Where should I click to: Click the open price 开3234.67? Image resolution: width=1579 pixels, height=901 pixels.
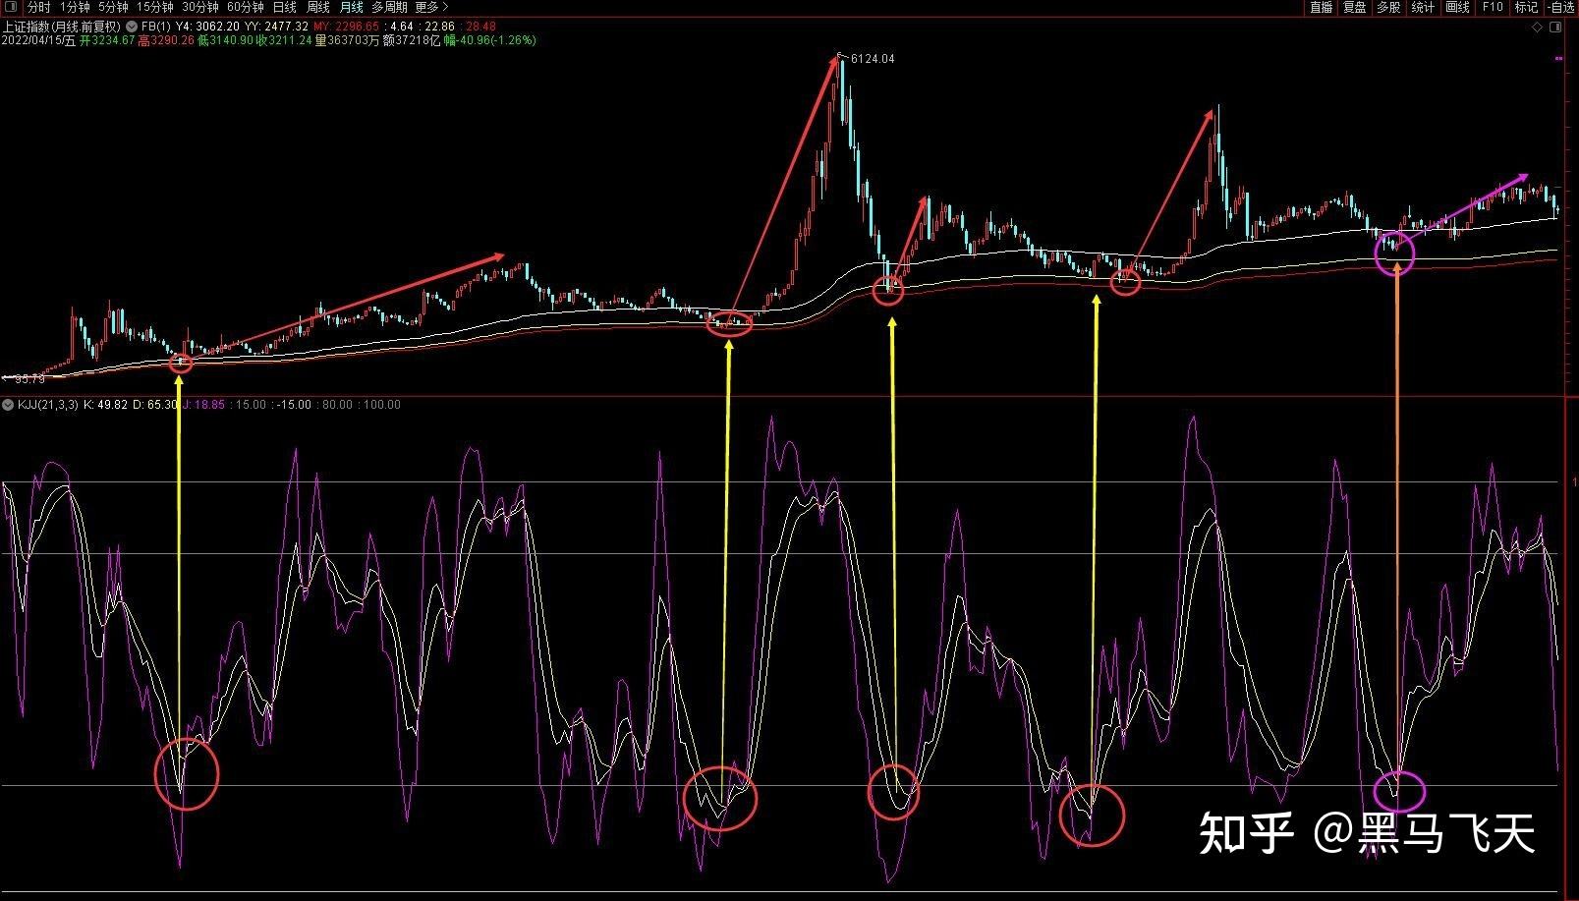click(107, 41)
